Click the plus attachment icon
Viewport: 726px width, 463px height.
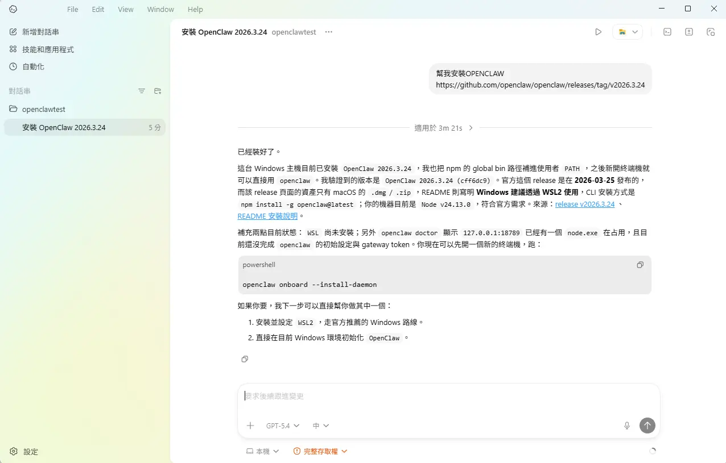click(x=250, y=426)
